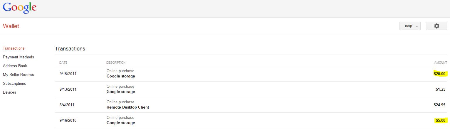Click the $1.25 amount
The height and width of the screenshot is (130, 450).
[x=440, y=89]
